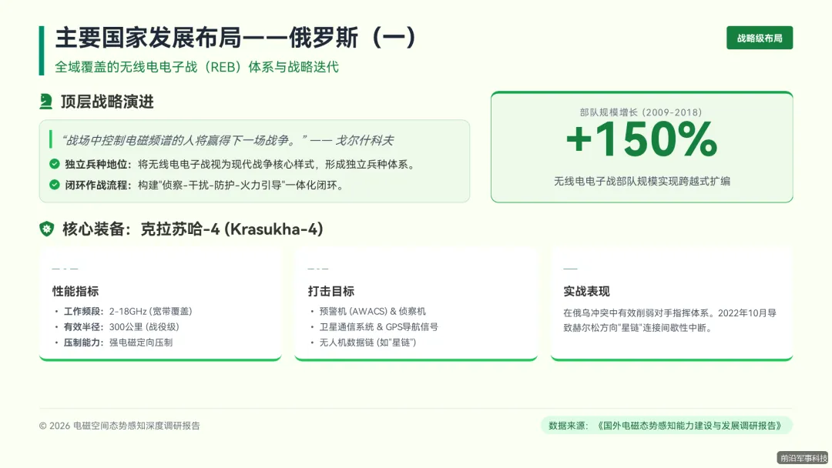Click the shield gear icon beside 核心装备
Screen dimensions: 832x468
click(47, 229)
